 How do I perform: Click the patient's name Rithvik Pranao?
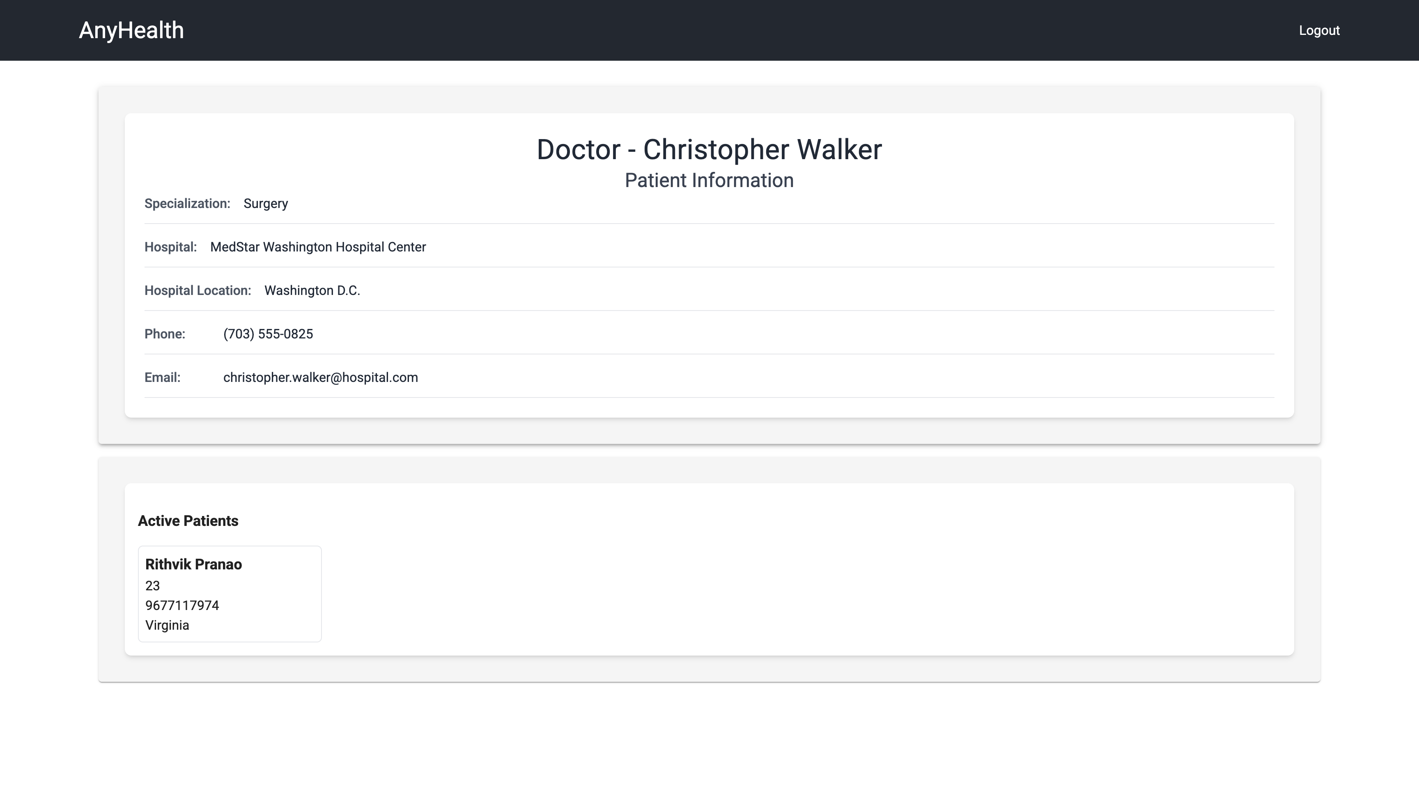click(x=193, y=564)
